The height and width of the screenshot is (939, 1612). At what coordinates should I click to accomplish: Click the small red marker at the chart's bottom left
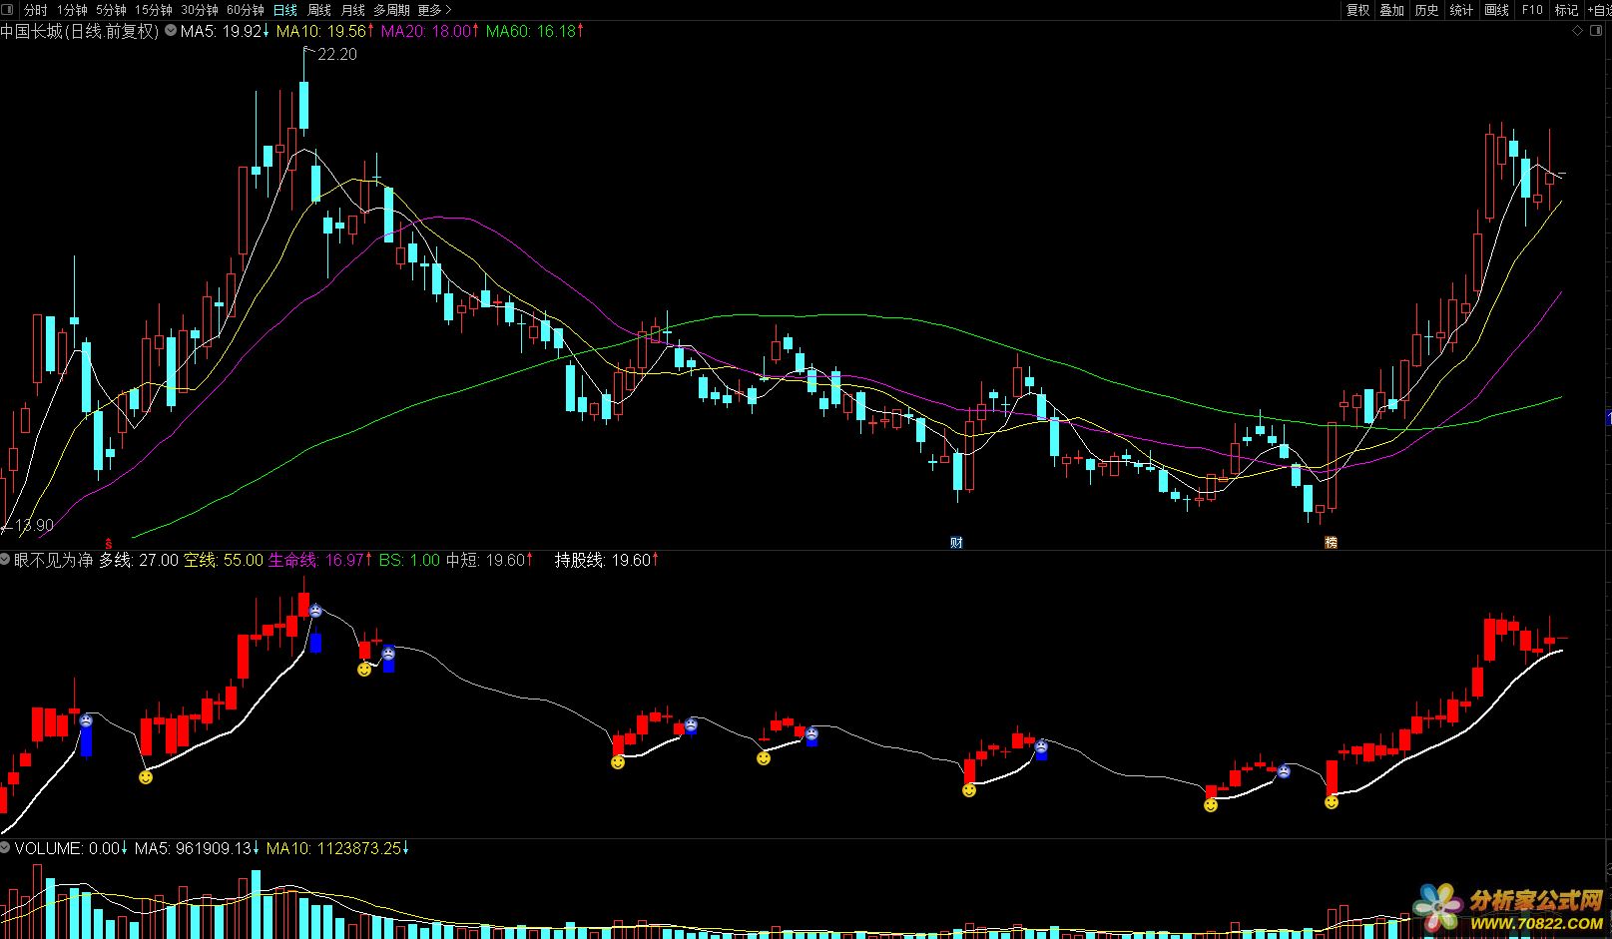coord(109,544)
